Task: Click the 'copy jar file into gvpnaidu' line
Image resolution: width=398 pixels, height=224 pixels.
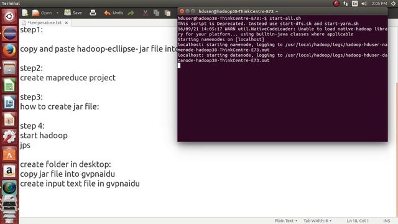Action: 68,174
